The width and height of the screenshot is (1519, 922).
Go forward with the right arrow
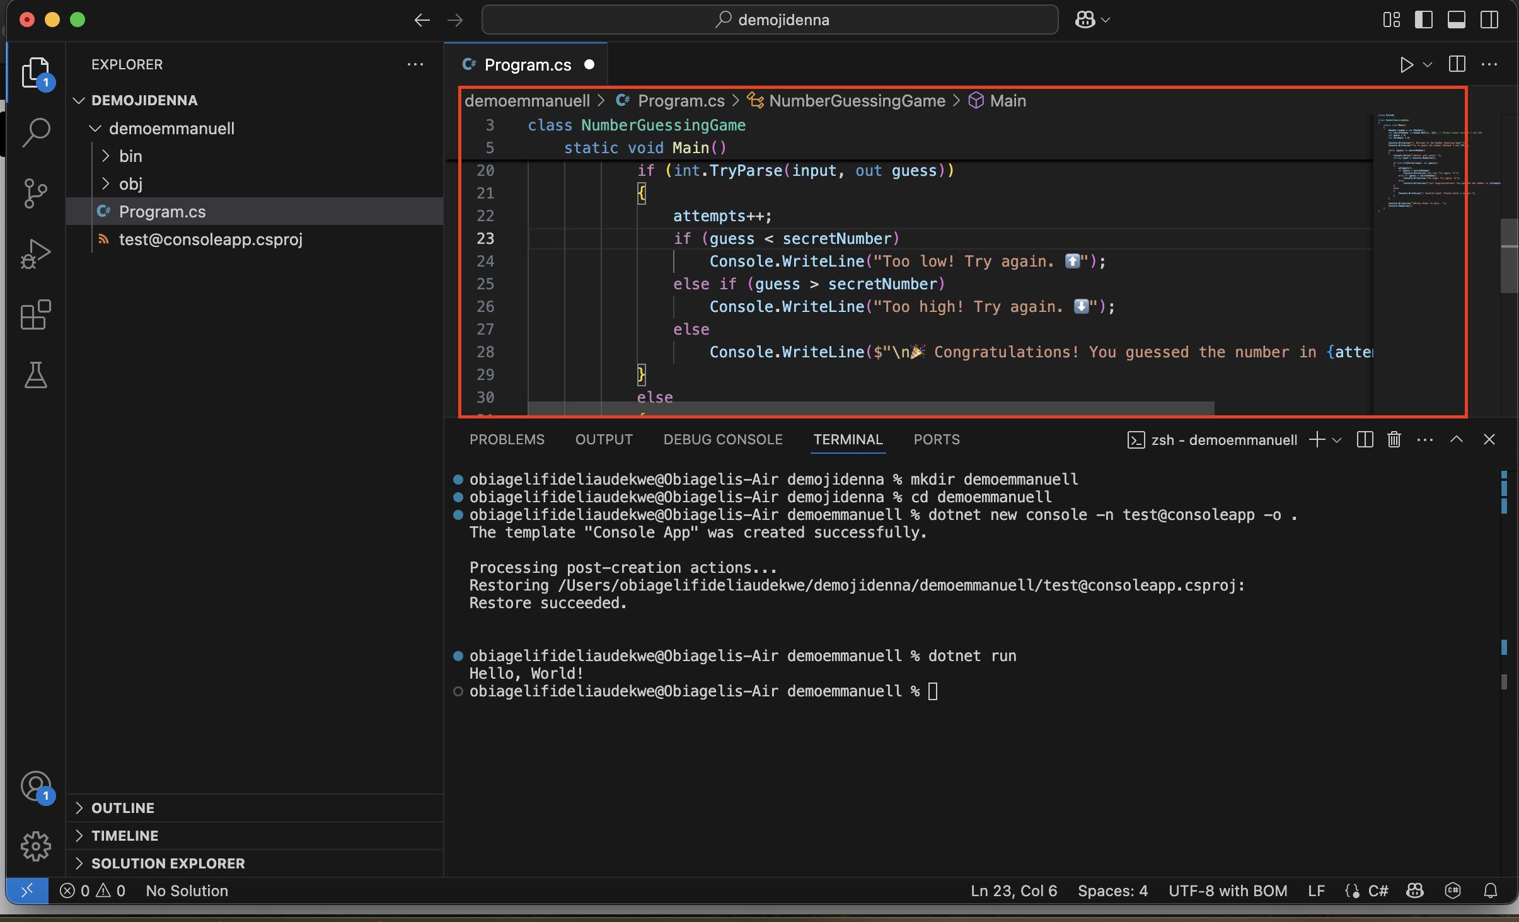(x=454, y=20)
